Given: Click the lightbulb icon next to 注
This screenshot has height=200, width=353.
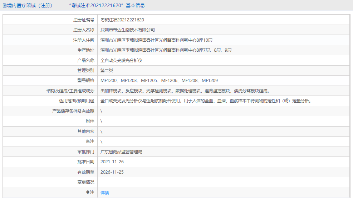Looking at the screenshot, I should click(x=88, y=193).
